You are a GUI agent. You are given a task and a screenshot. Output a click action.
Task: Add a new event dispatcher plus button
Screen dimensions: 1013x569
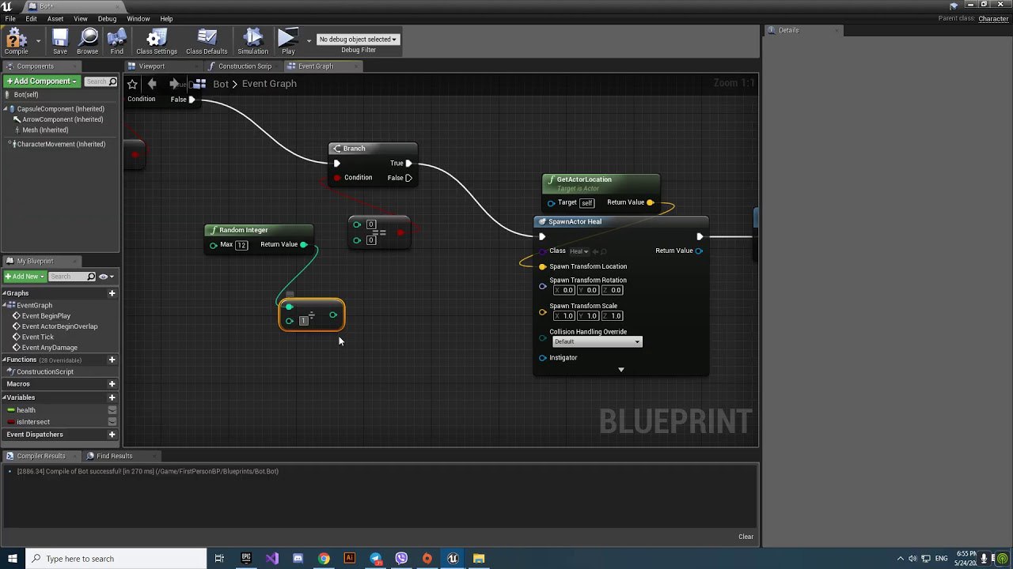112,435
